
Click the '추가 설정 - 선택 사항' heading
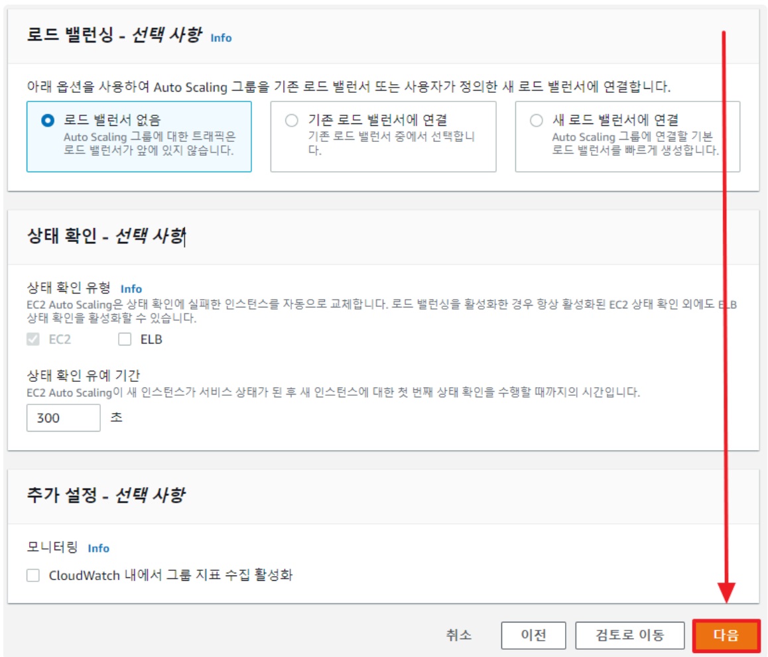click(106, 495)
